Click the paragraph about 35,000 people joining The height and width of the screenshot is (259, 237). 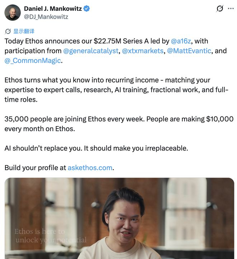[119, 124]
